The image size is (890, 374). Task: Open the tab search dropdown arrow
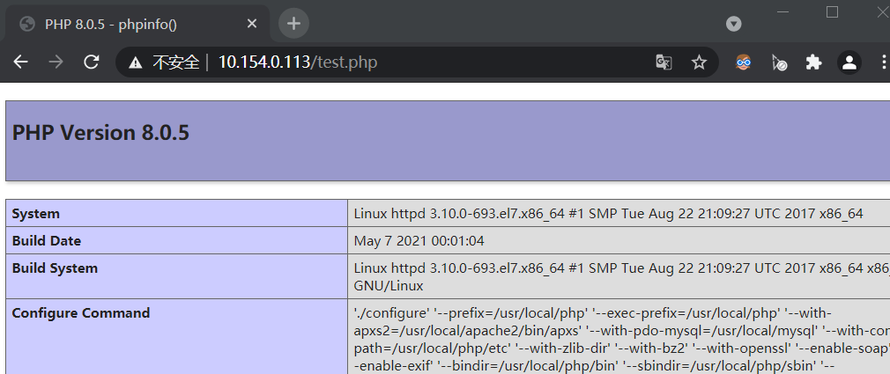tap(734, 24)
